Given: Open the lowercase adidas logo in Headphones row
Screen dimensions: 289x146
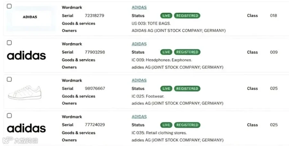Looking at the screenshot, I should click(26, 56).
